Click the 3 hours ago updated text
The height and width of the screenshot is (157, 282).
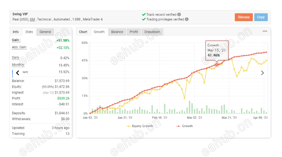pos(61,128)
